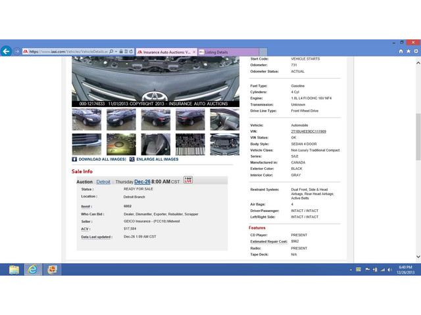The height and width of the screenshot is (315, 421).
Task: Open the VIN number link
Action: (x=309, y=131)
